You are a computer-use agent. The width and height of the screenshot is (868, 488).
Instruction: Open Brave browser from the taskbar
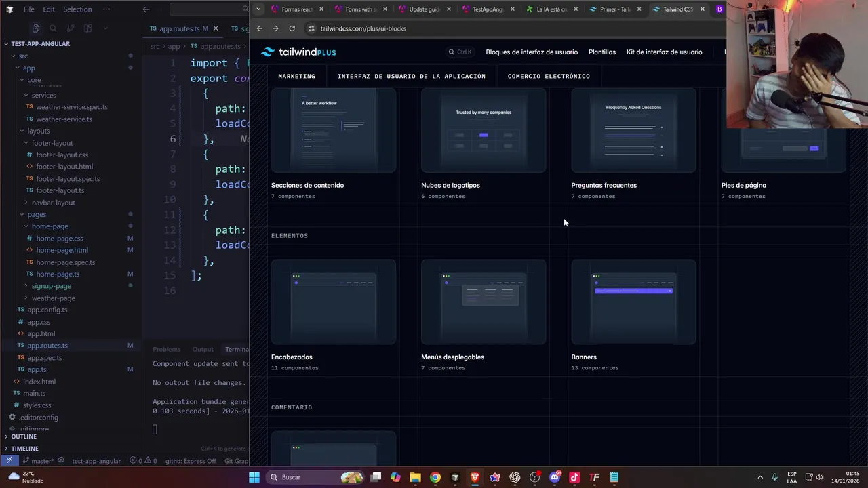[x=475, y=477]
